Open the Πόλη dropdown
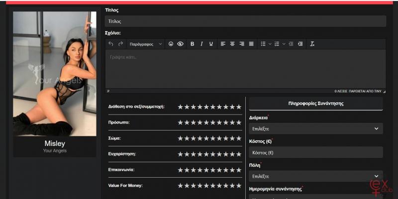 click(x=316, y=176)
